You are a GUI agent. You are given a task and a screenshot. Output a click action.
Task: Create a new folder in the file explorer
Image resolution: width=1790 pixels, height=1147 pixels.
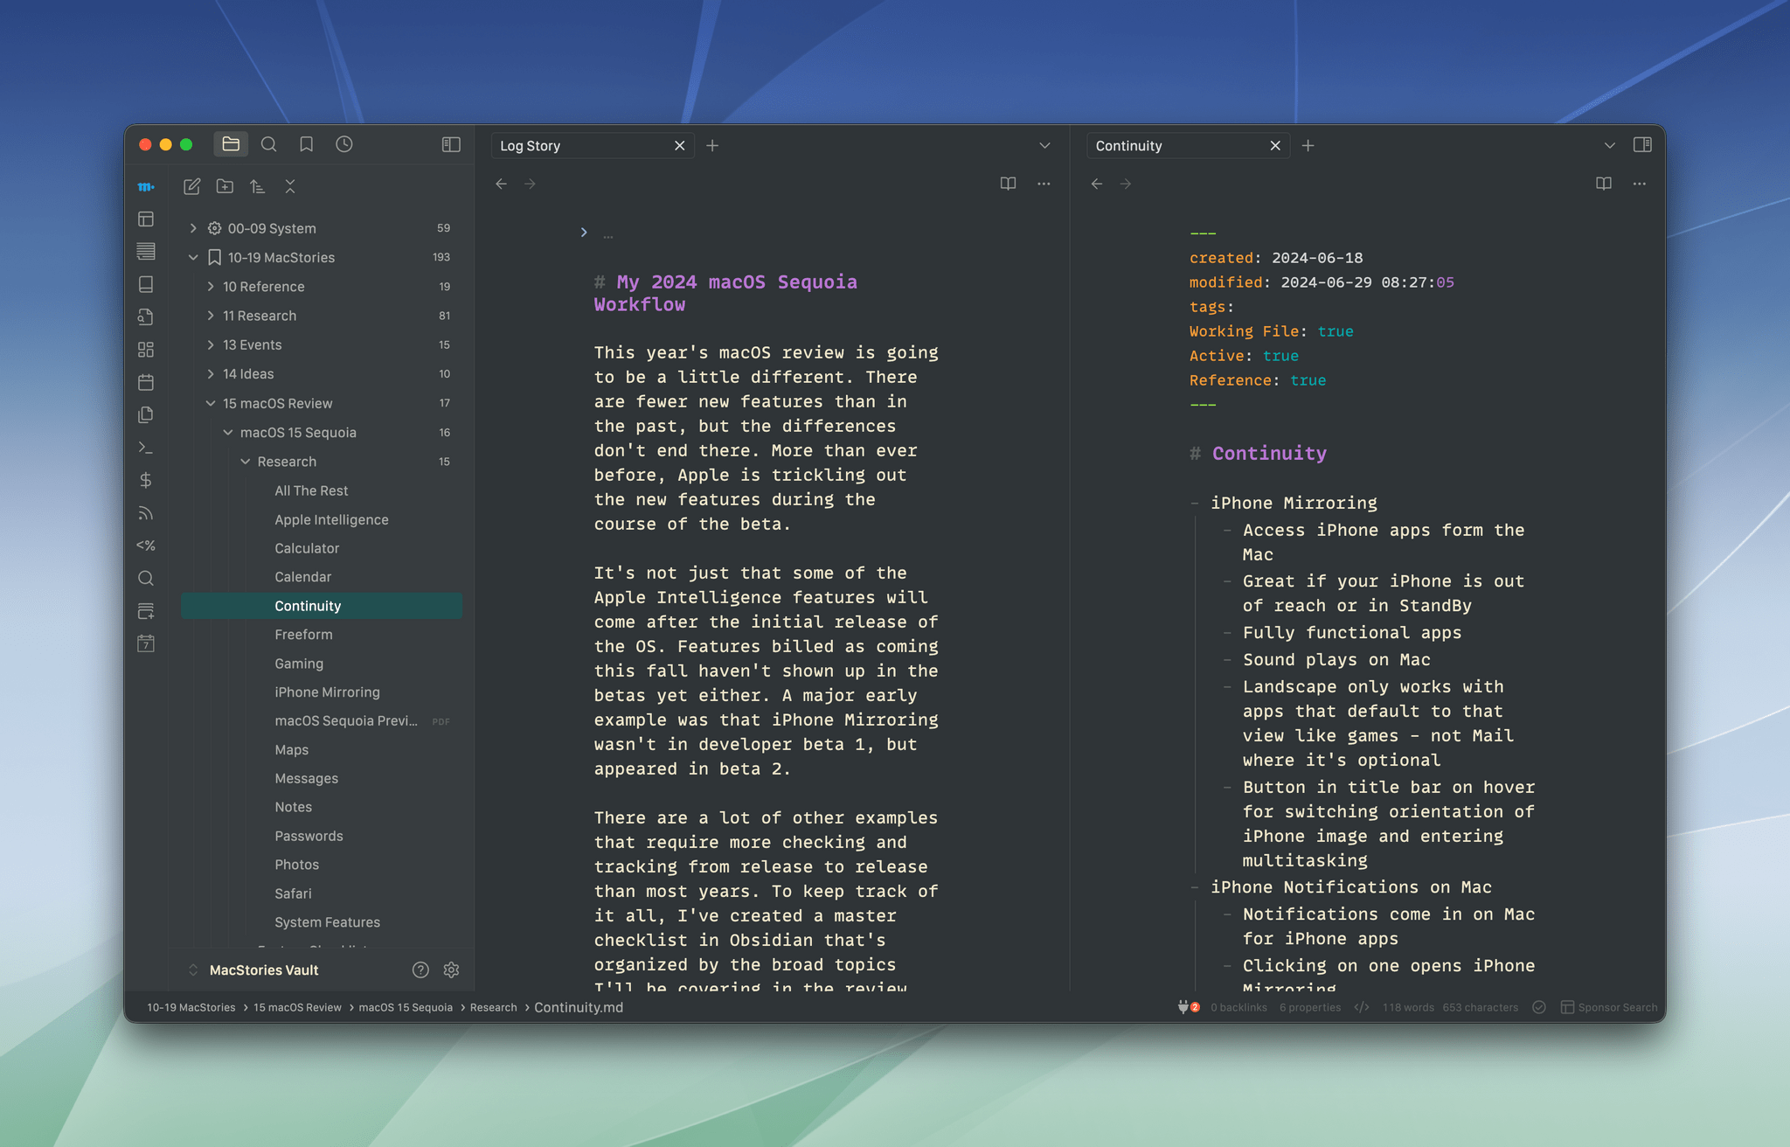(225, 186)
